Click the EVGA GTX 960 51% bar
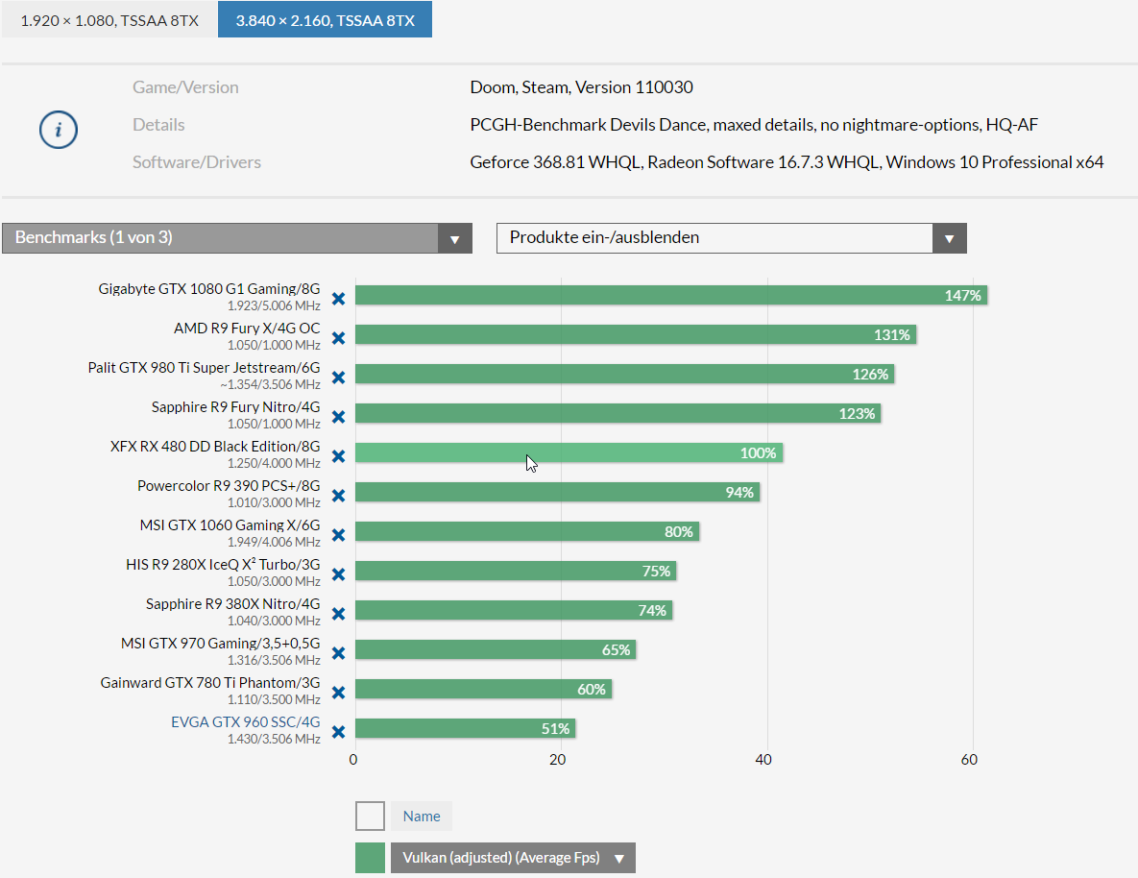Screen dimensions: 1138x878 tap(465, 728)
